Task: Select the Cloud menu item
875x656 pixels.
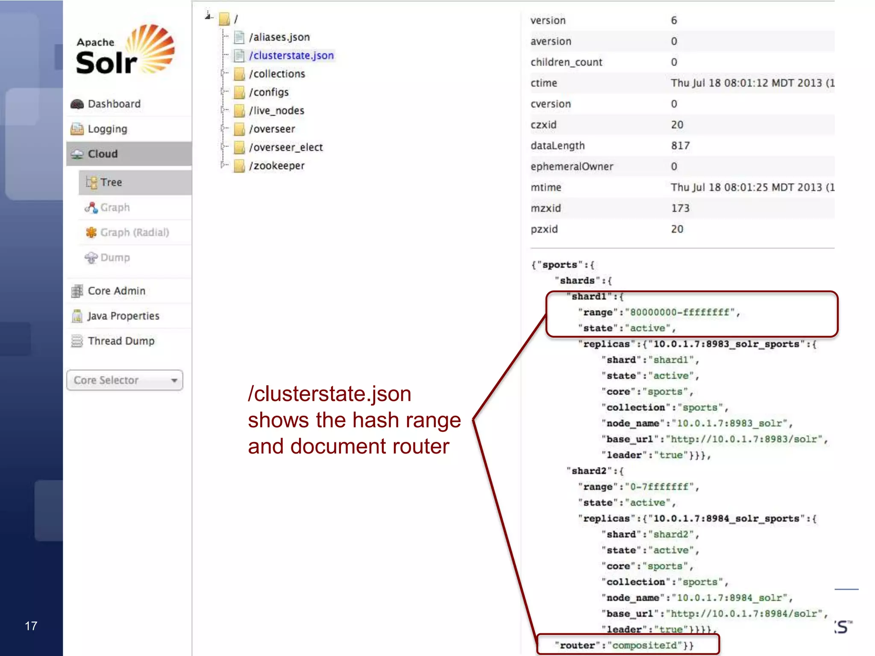Action: click(x=129, y=154)
